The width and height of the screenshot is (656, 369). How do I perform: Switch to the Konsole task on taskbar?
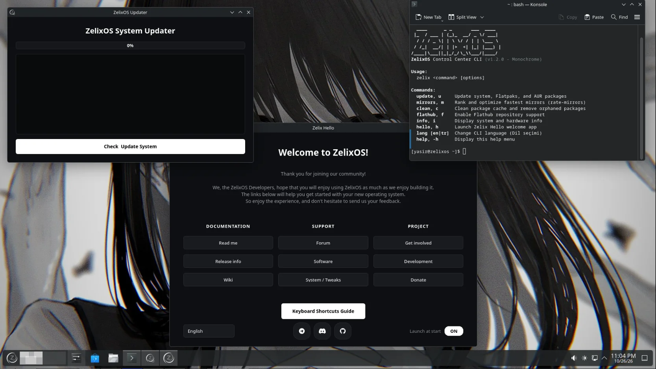pos(131,358)
